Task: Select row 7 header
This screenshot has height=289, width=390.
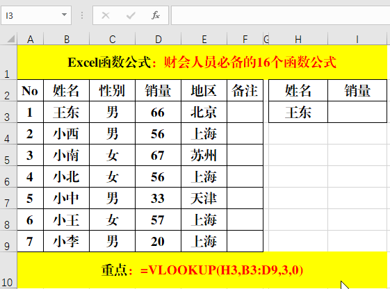Action: 8,198
